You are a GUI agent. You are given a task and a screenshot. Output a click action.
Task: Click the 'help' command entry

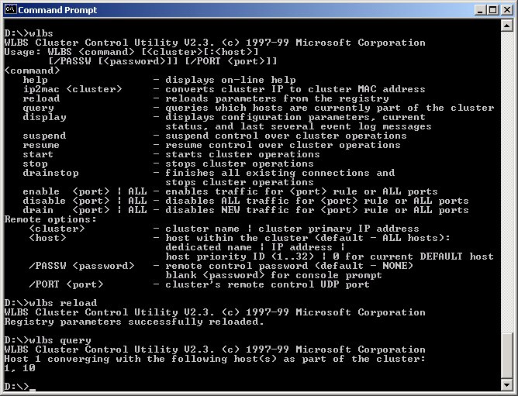click(36, 80)
